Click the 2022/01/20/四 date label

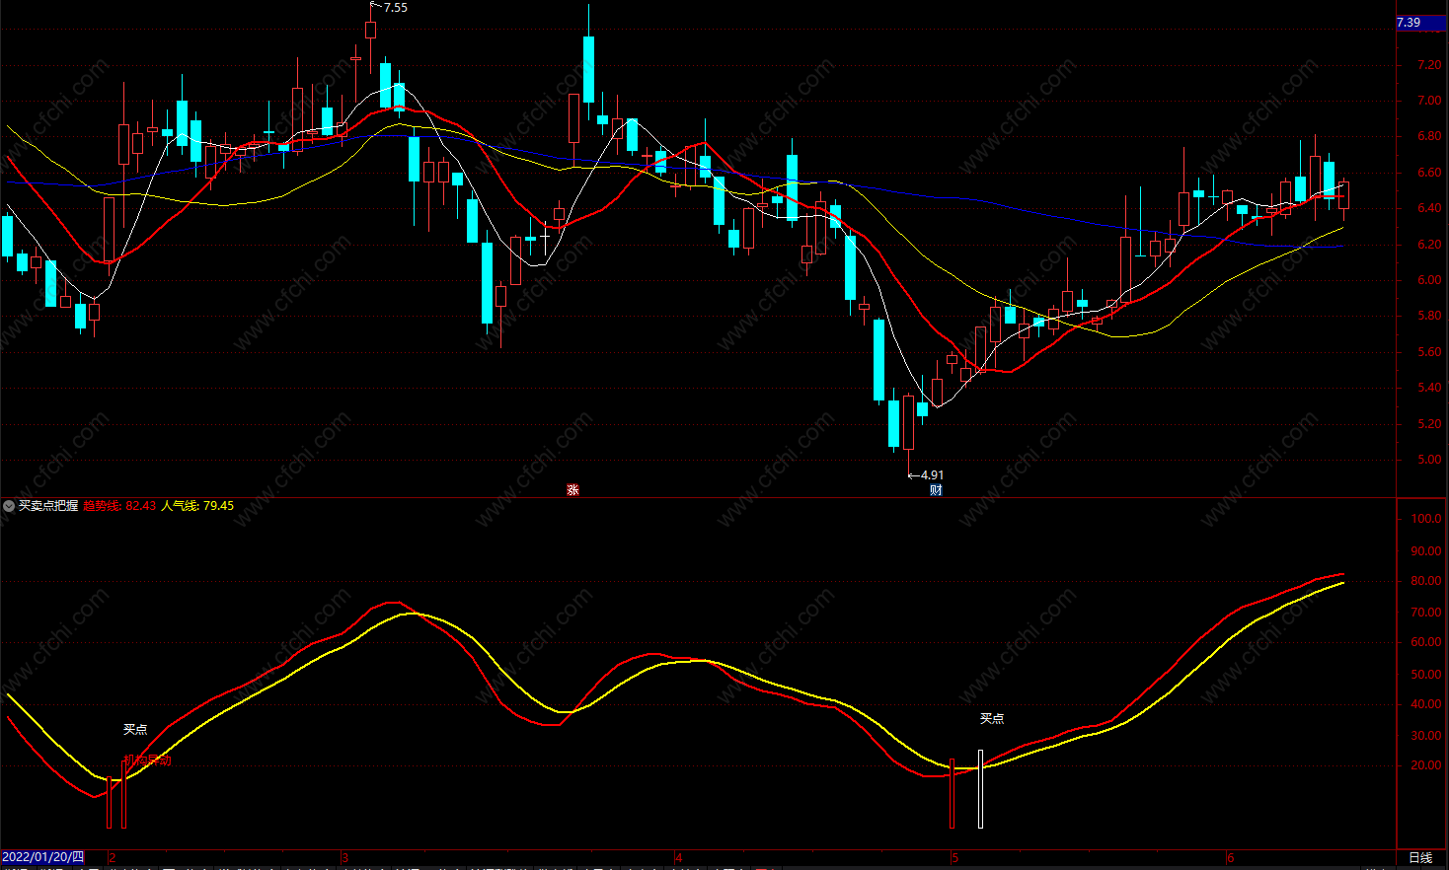[x=42, y=857]
